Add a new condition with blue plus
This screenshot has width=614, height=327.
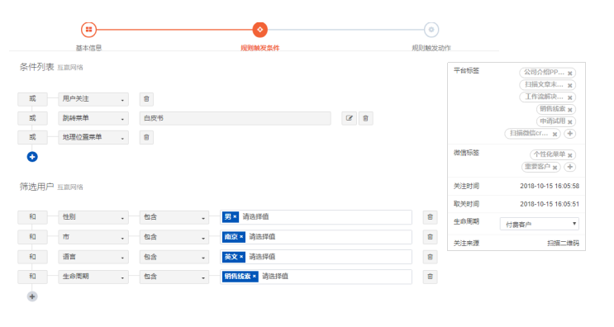tap(32, 157)
